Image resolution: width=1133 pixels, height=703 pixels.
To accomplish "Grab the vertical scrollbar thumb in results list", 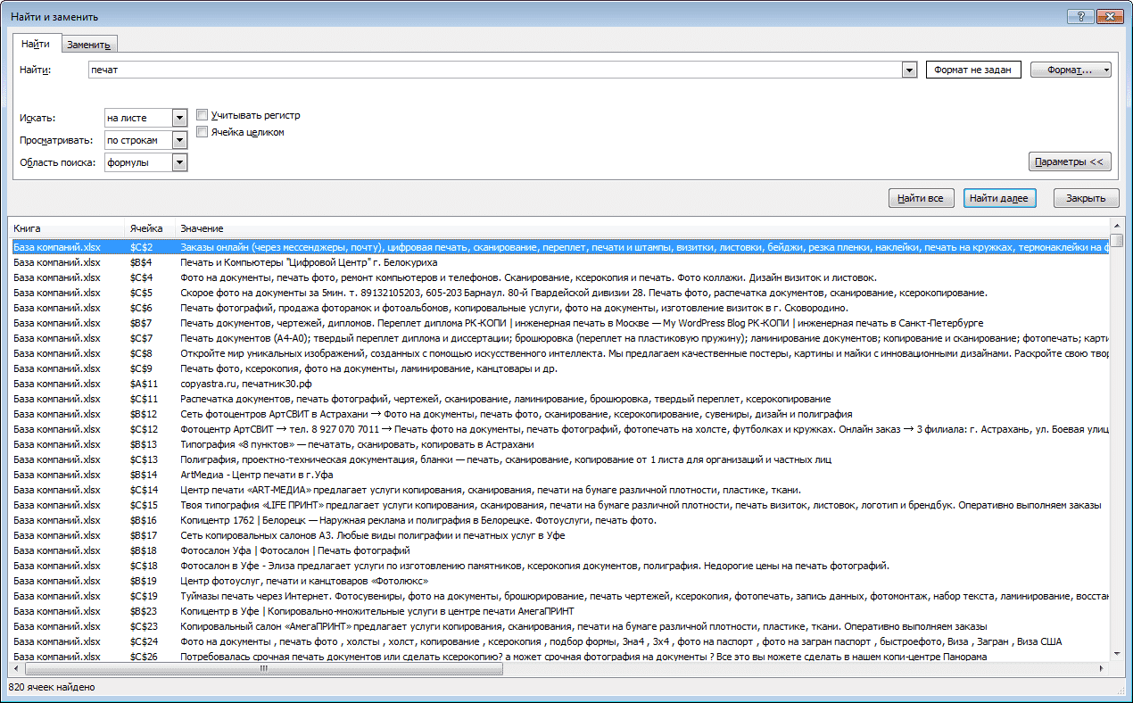I will [1117, 242].
